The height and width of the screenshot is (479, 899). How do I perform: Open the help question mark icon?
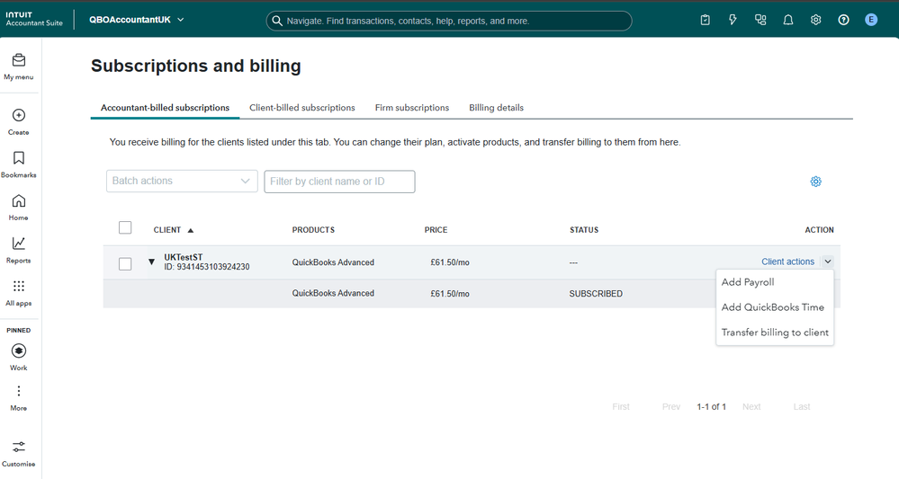click(x=843, y=20)
